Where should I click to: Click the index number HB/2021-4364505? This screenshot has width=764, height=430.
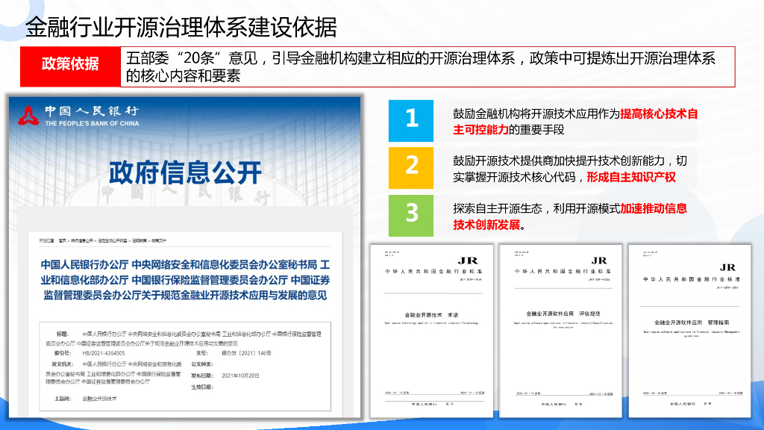(103, 353)
